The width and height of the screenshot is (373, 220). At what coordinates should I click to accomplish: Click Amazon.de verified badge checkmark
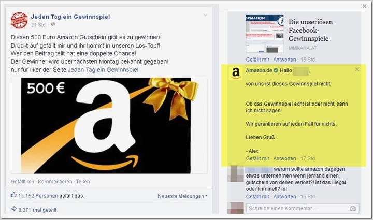pyautogui.click(x=276, y=70)
